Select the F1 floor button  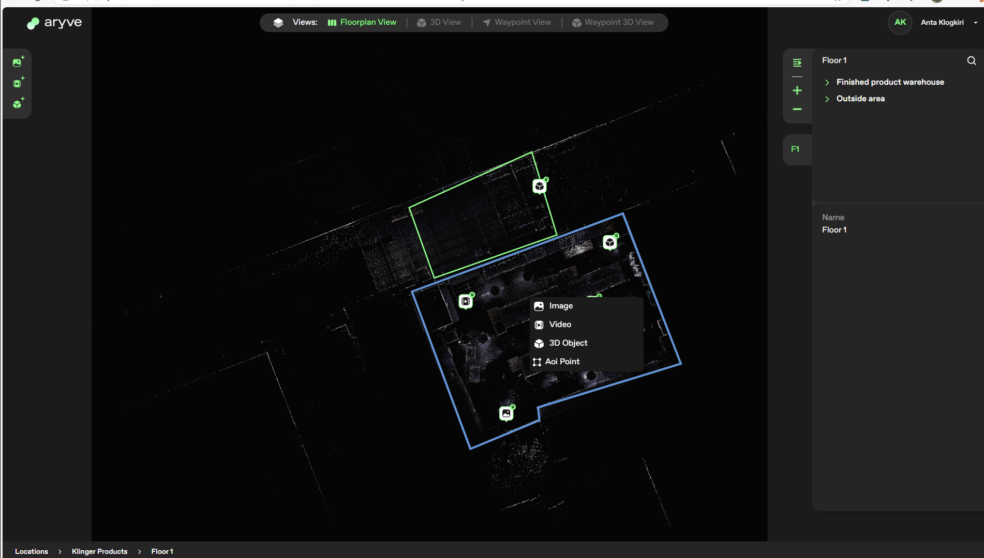[x=795, y=149]
